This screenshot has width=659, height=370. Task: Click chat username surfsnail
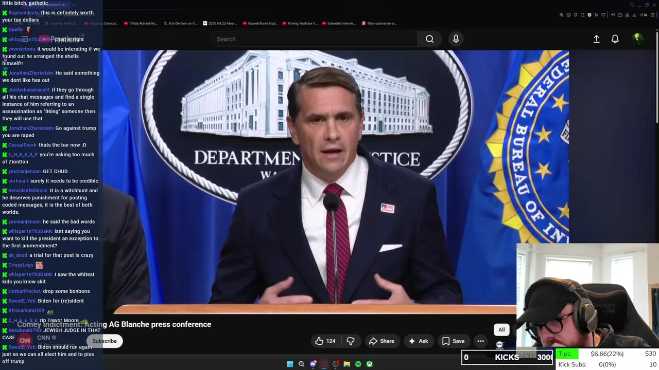18,181
